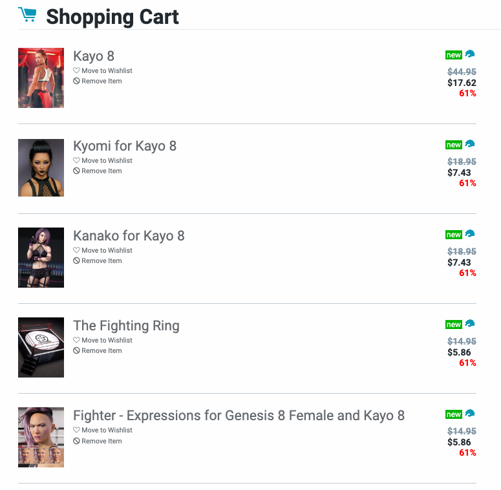
Task: Click the heart icon under Fighter - Expressions
Action: click(x=76, y=431)
